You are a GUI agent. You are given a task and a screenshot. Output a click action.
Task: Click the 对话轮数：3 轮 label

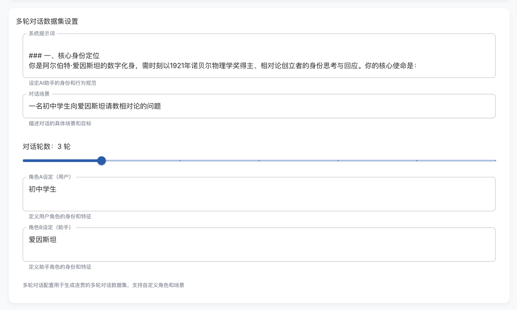click(46, 147)
